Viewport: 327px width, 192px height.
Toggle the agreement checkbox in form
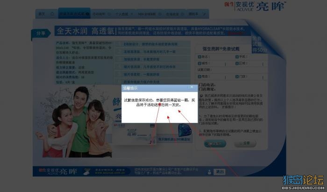click(201, 96)
